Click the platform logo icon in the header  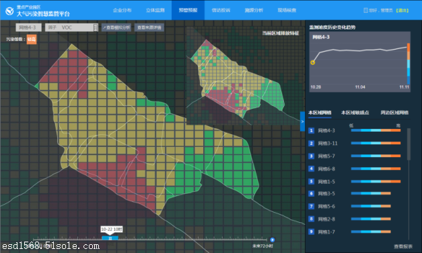tap(9, 11)
